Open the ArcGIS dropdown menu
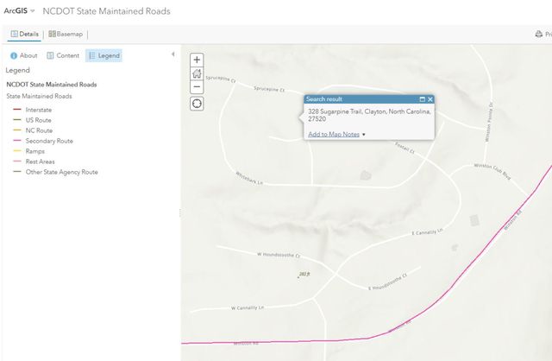The height and width of the screenshot is (361, 552). (x=19, y=11)
